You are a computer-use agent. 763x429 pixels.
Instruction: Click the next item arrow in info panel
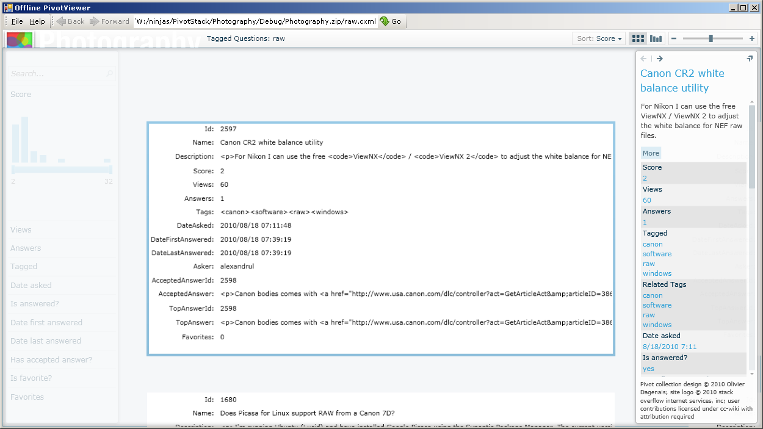pos(660,59)
